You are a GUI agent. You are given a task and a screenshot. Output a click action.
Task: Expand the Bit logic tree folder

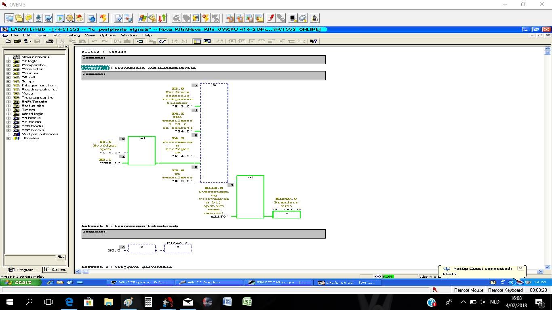click(x=8, y=61)
